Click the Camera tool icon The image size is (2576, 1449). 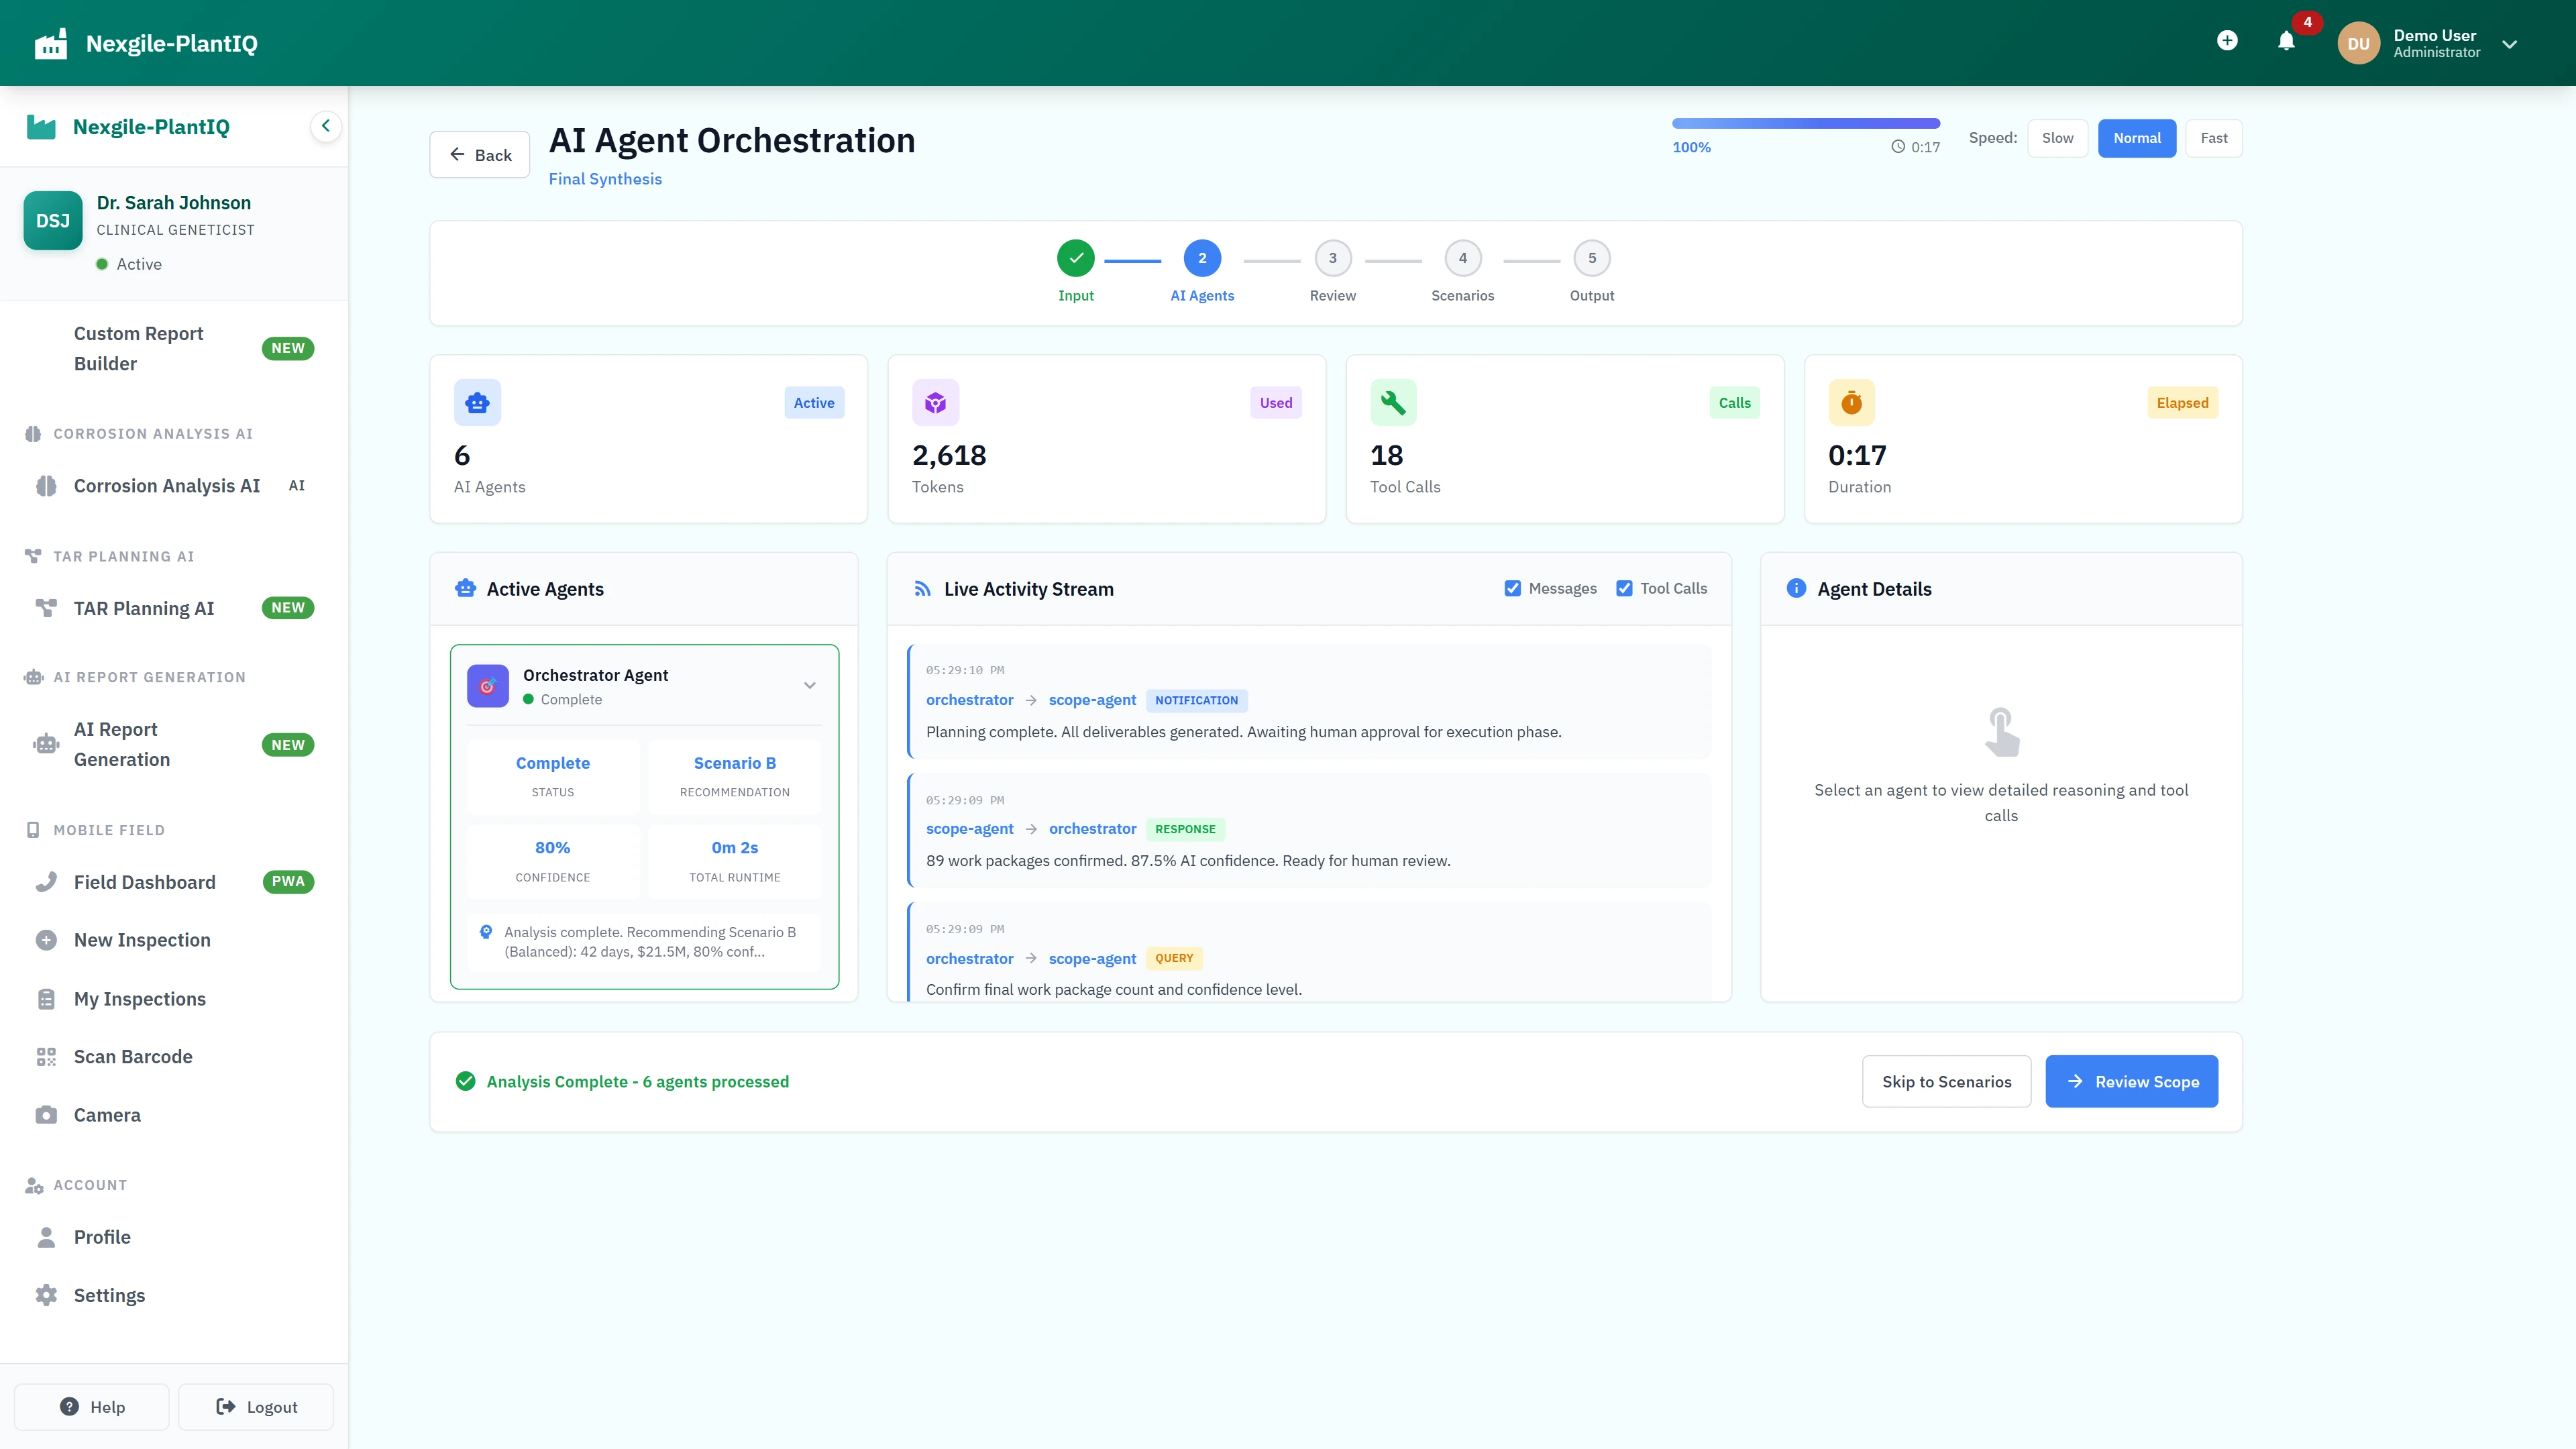[46, 1114]
